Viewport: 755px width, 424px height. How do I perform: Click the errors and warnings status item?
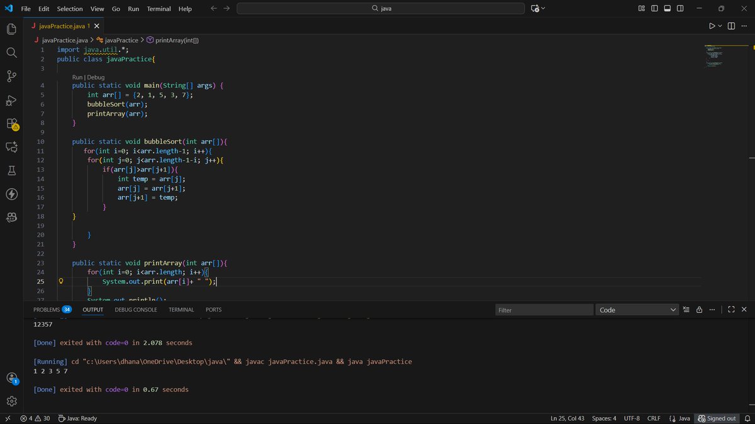(x=35, y=418)
